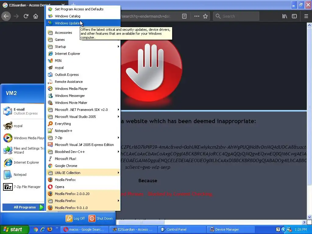Click the Shut Down button
This screenshot has height=234, width=312.
pos(101,218)
